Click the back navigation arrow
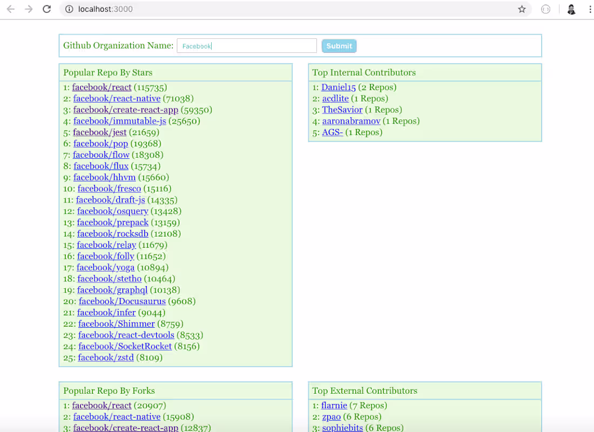The image size is (594, 432). [x=11, y=9]
